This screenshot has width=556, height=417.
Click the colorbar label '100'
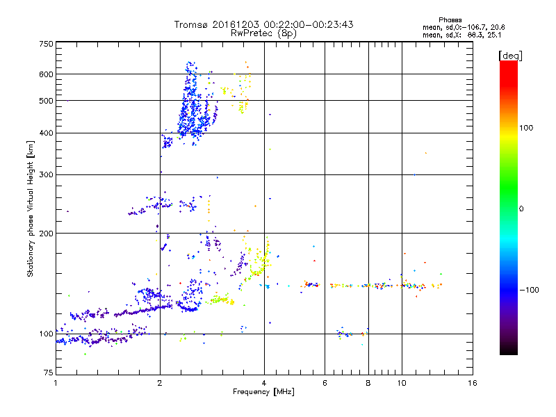(x=526, y=128)
